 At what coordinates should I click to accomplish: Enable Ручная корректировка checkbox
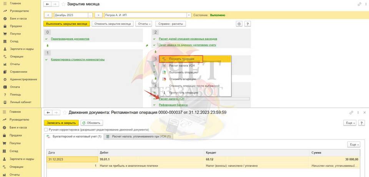click(x=46, y=129)
